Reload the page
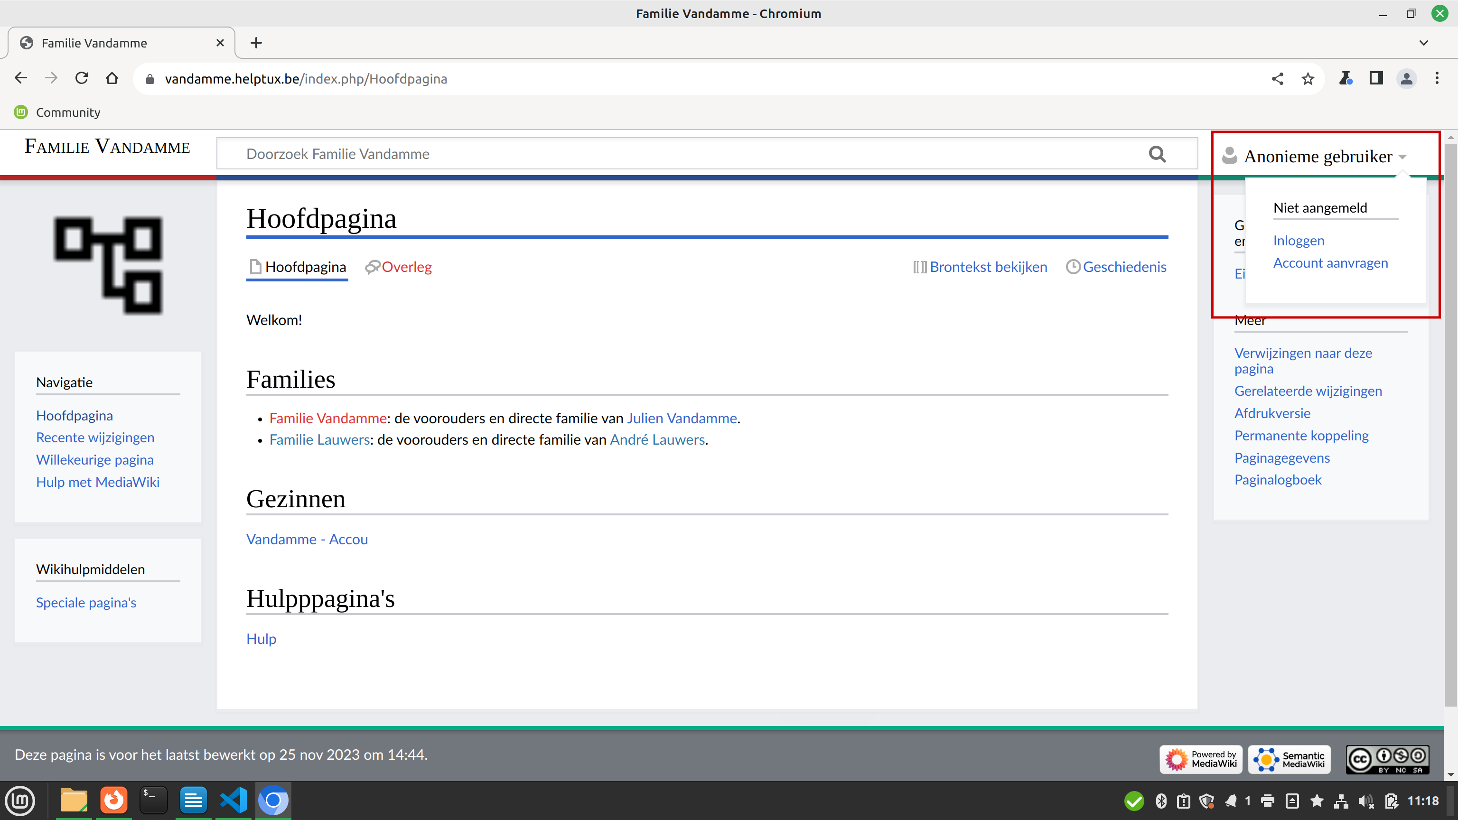The width and height of the screenshot is (1458, 820). (x=82, y=78)
